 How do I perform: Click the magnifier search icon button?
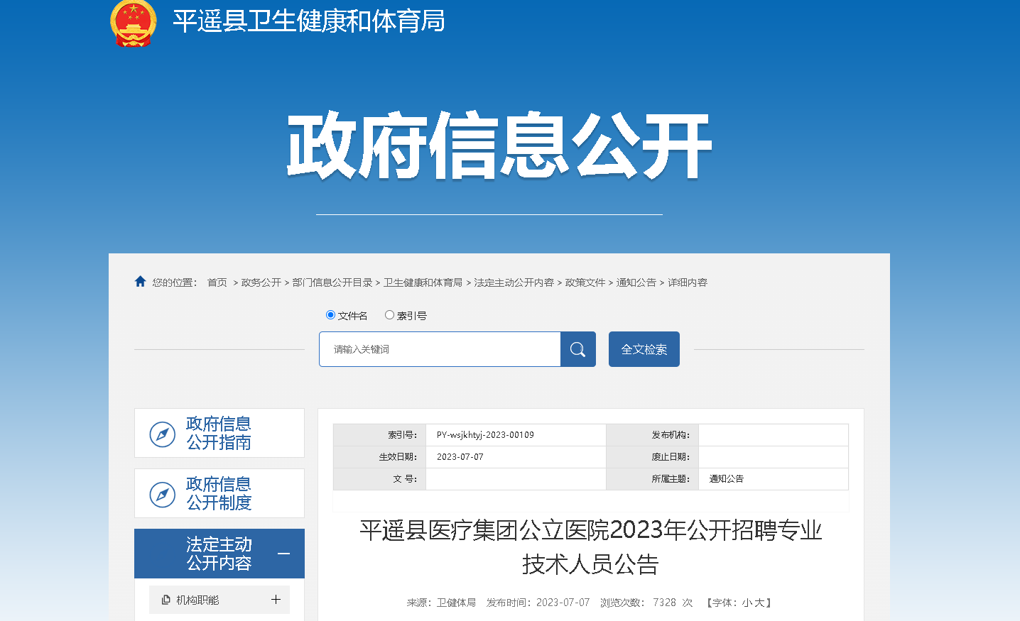[578, 349]
